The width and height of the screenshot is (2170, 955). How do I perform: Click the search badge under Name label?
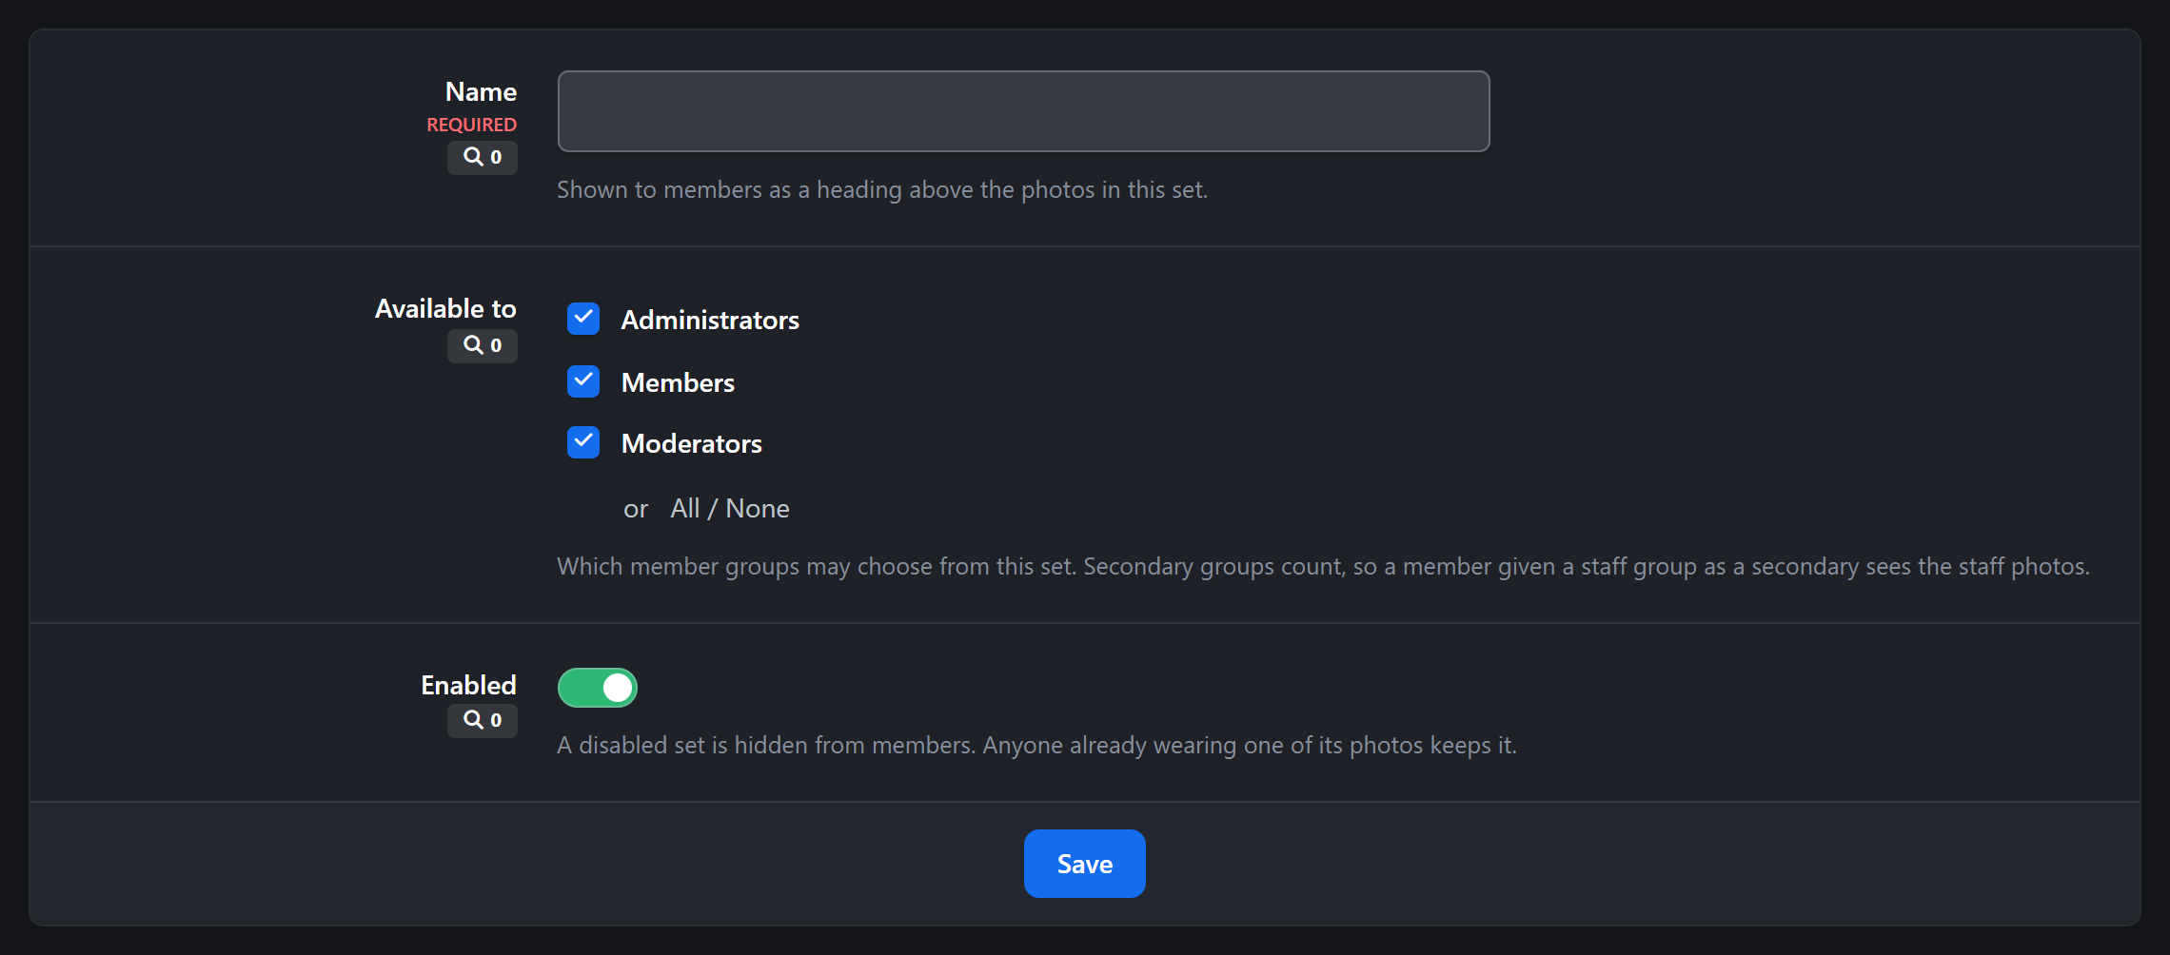(483, 157)
